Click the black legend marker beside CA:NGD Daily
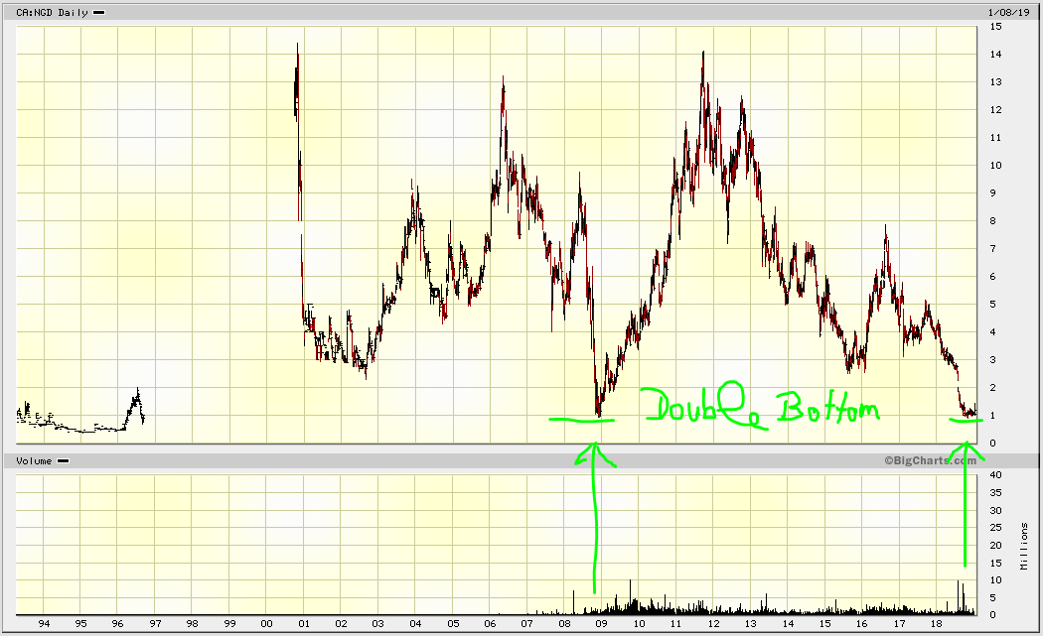The height and width of the screenshot is (636, 1043). point(99,12)
